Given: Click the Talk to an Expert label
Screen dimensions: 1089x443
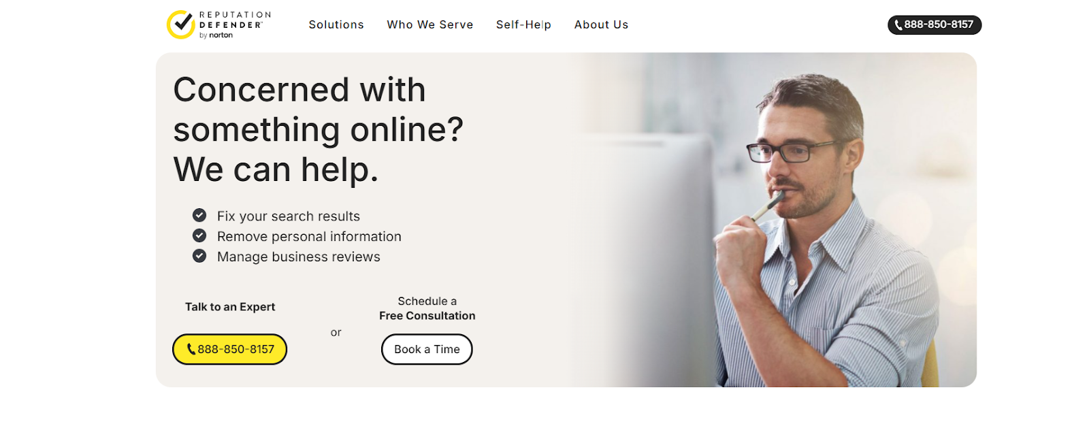Looking at the screenshot, I should click(230, 307).
